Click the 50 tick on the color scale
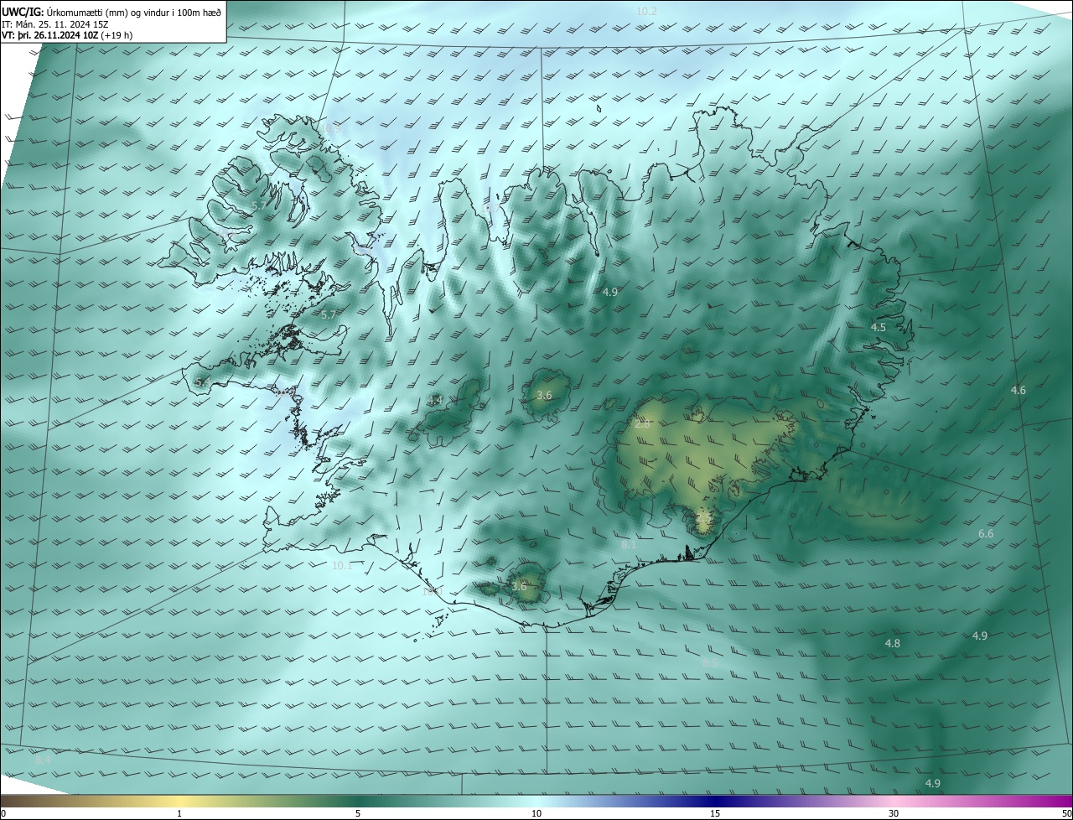Image resolution: width=1073 pixels, height=820 pixels. (1066, 813)
